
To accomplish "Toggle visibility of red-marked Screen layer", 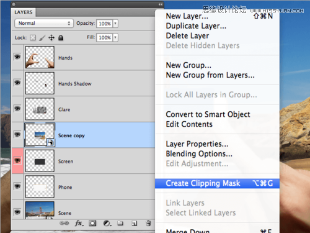I will (17, 160).
